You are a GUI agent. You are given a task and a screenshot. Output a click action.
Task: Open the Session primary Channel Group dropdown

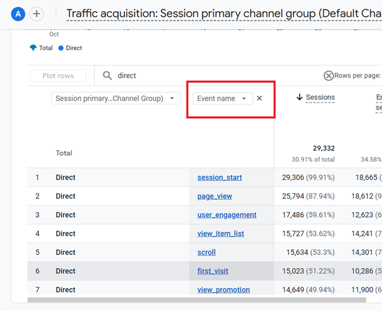(116, 98)
